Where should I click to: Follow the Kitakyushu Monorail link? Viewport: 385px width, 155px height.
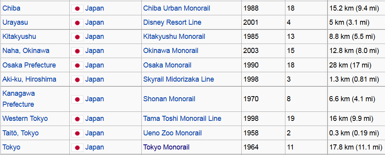tap(174, 37)
